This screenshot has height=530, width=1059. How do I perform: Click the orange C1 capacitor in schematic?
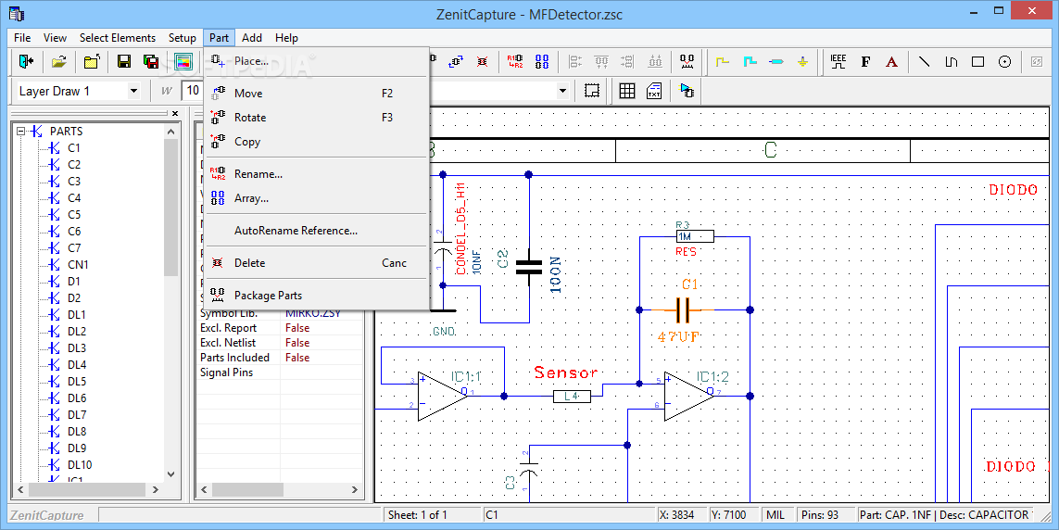(x=682, y=310)
